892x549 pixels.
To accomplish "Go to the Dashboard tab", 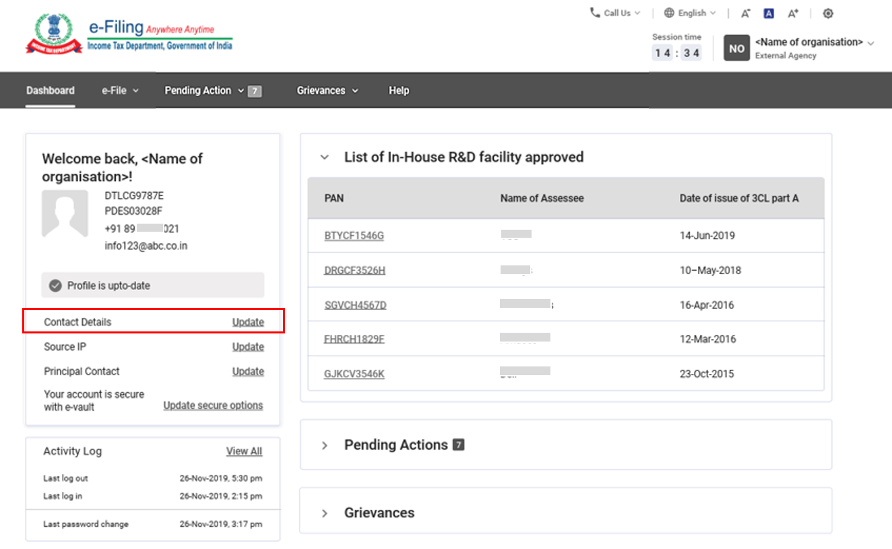I will click(x=51, y=90).
